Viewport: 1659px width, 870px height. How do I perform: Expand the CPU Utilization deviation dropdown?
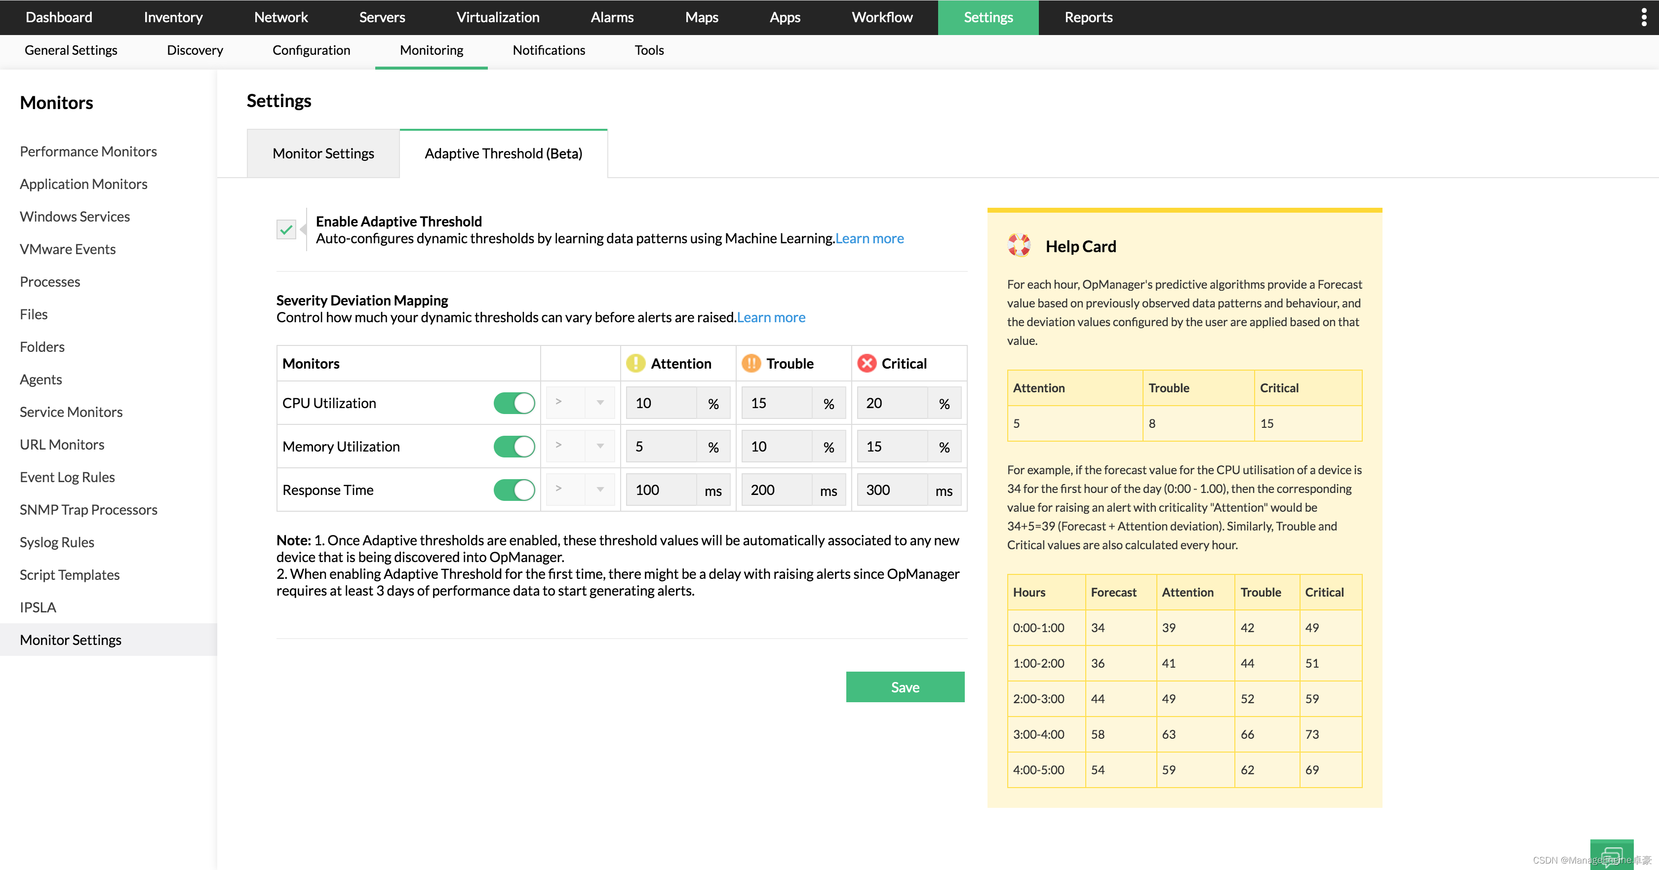(x=600, y=403)
